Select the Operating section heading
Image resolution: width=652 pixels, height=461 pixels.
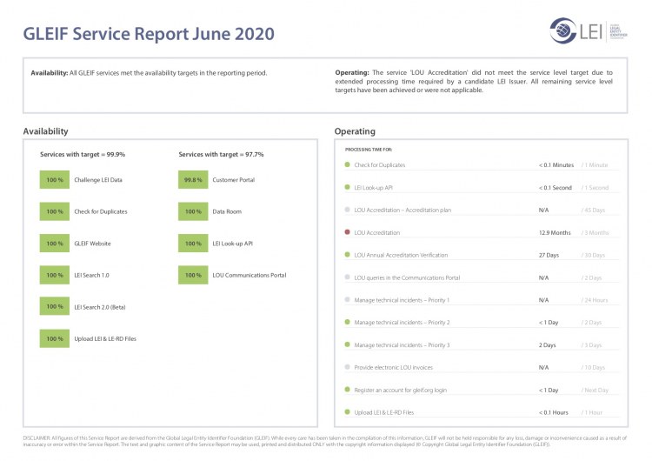355,131
